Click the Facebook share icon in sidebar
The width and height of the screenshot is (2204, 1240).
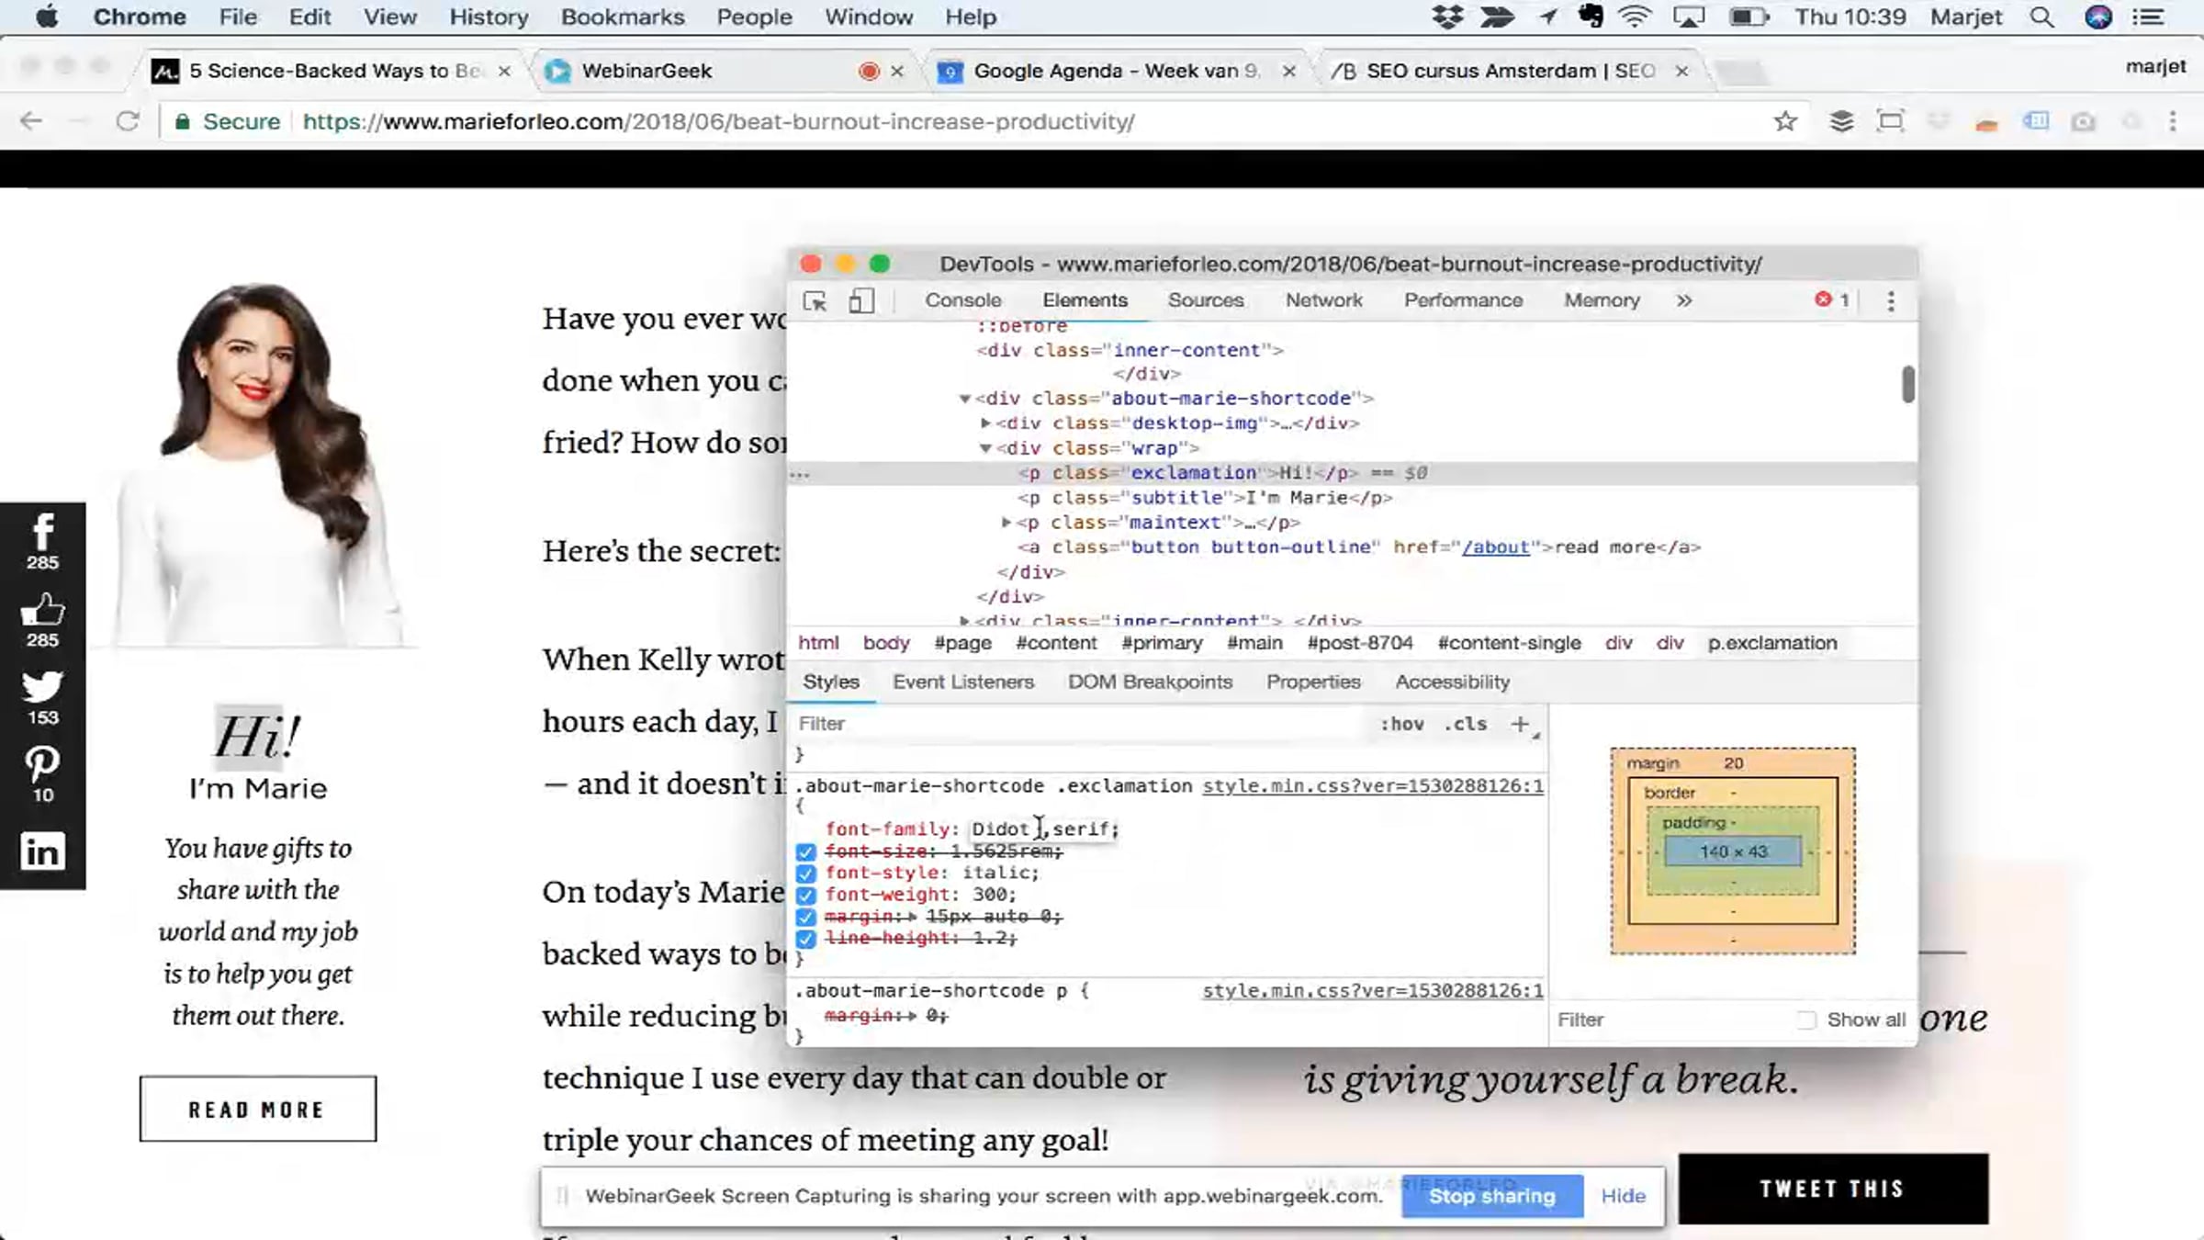tap(42, 533)
